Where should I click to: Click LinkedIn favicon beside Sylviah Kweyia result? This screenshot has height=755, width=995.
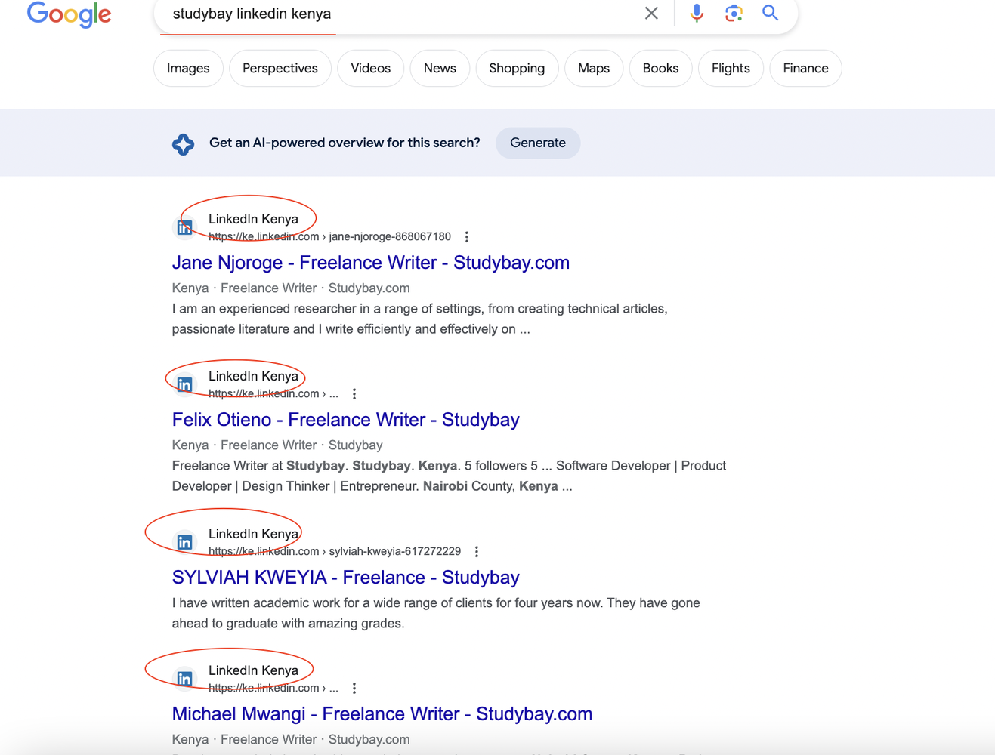[184, 542]
